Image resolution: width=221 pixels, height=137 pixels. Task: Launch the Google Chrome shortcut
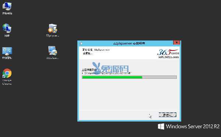(x=7, y=77)
